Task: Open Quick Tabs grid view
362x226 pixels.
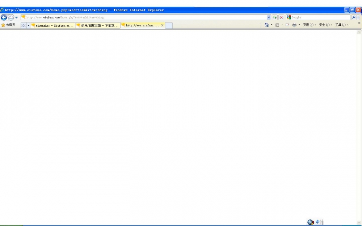Action: click(x=24, y=25)
